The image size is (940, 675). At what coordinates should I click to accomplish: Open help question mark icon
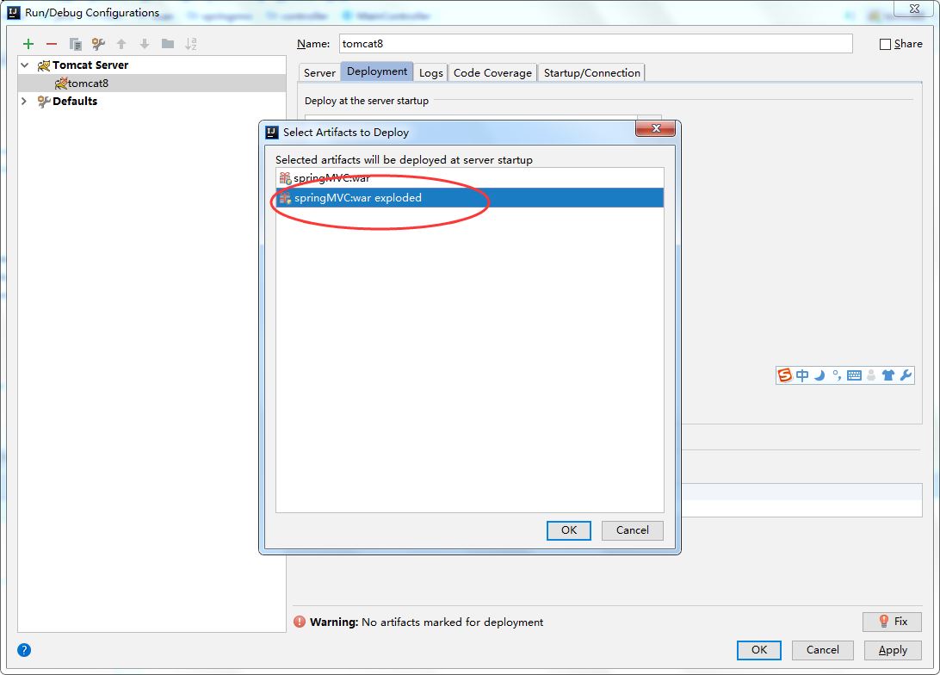point(24,650)
